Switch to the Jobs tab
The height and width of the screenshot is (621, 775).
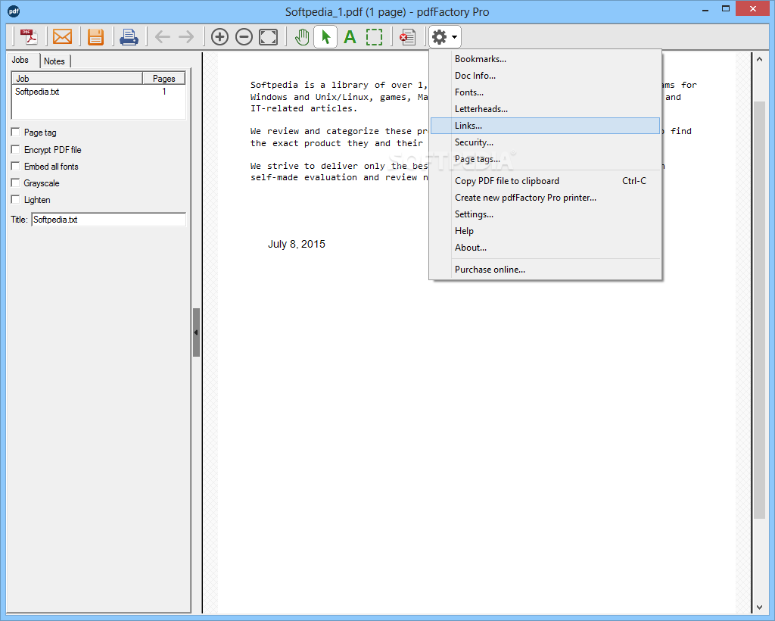click(20, 60)
